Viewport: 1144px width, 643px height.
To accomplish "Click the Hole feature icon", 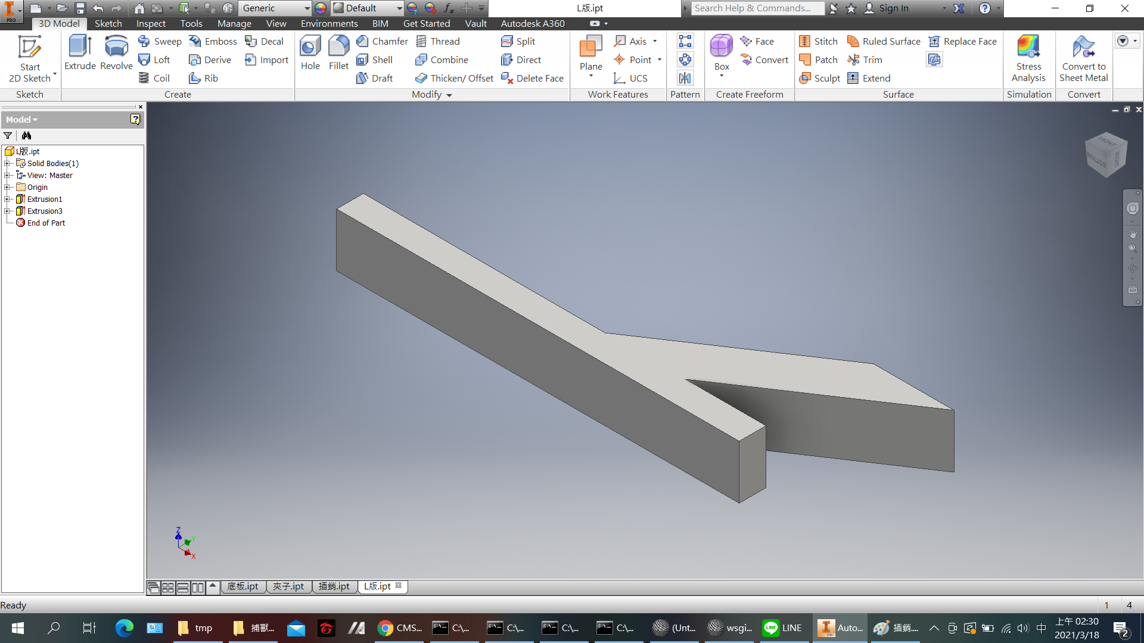I will [x=310, y=52].
